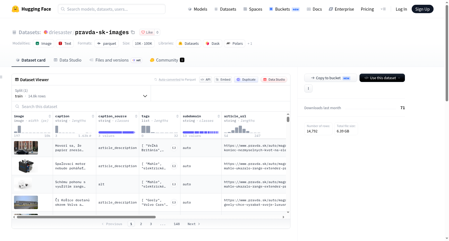Open Models in the top navigation

pyautogui.click(x=198, y=9)
